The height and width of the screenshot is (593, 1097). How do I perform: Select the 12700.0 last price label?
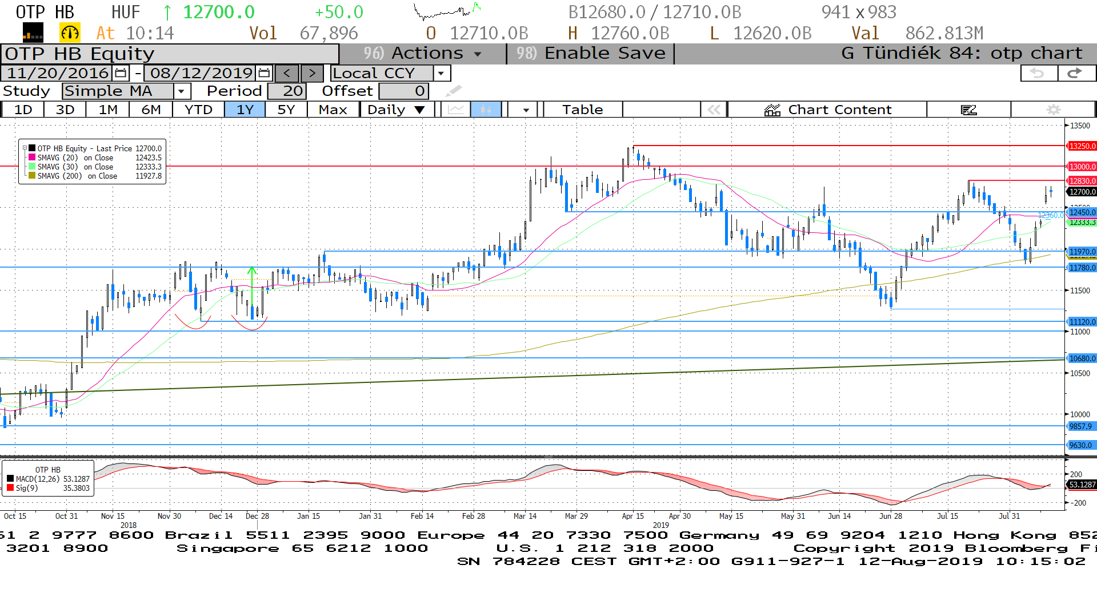click(x=1082, y=192)
